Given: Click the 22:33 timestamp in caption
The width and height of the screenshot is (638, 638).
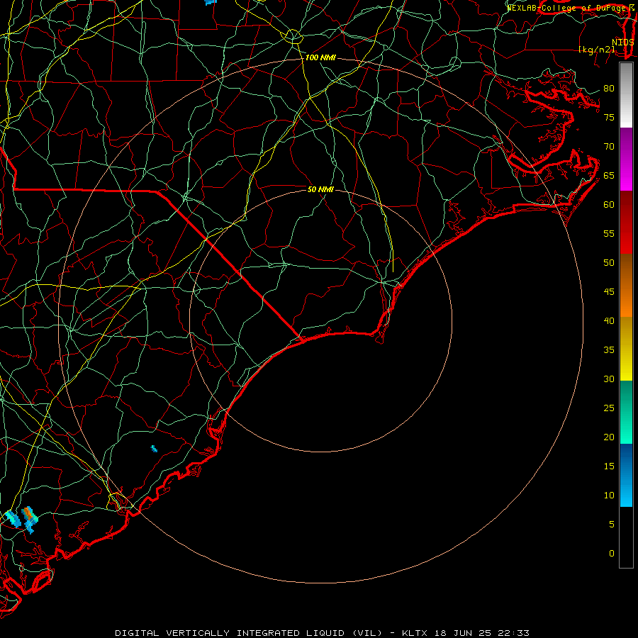Looking at the screenshot, I should click(513, 633).
